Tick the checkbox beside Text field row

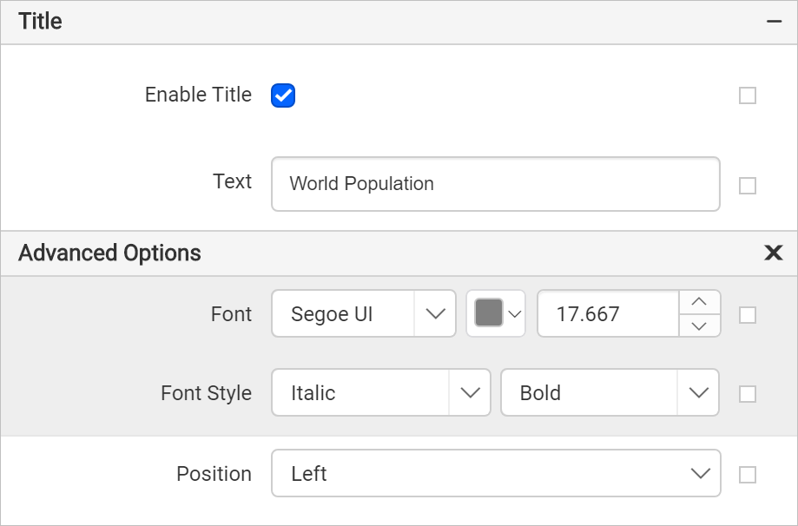click(x=747, y=186)
